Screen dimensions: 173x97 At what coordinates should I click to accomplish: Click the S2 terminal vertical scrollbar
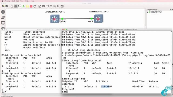[x=171, y=62]
